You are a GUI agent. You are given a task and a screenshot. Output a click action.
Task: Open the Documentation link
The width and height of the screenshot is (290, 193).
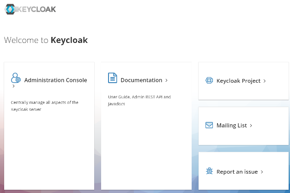point(141,80)
